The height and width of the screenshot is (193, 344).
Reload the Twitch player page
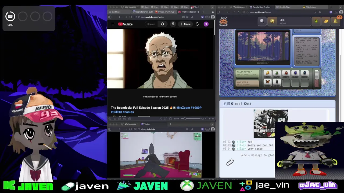pos(131,129)
